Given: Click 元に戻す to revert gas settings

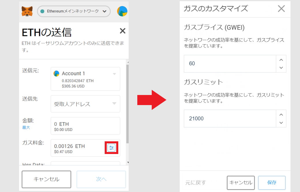Looking at the screenshot, I should tap(195, 183).
